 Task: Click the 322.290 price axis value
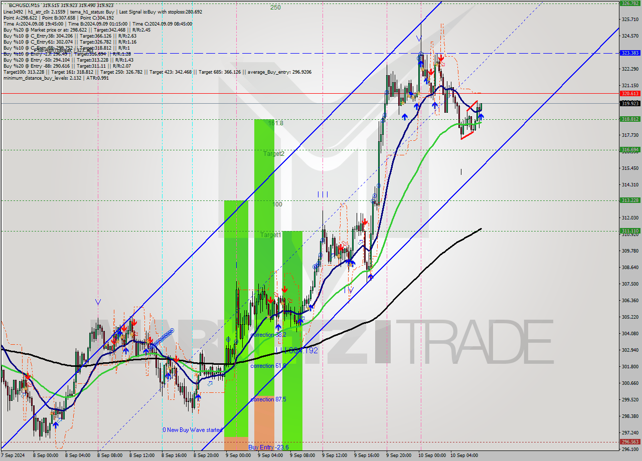click(x=630, y=69)
